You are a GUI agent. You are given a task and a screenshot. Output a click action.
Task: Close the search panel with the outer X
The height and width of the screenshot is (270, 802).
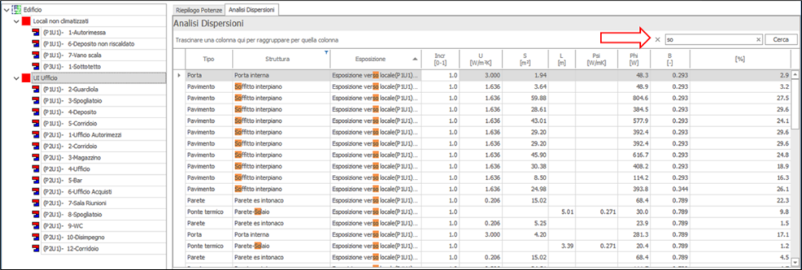point(657,40)
